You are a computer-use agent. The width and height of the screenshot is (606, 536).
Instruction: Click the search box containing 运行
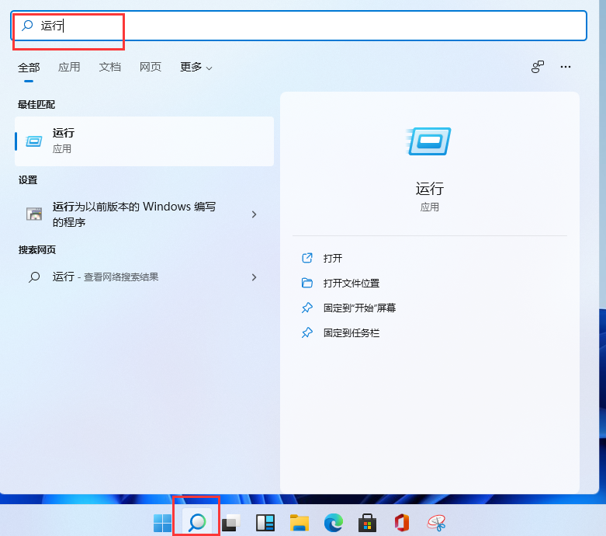[x=299, y=26]
